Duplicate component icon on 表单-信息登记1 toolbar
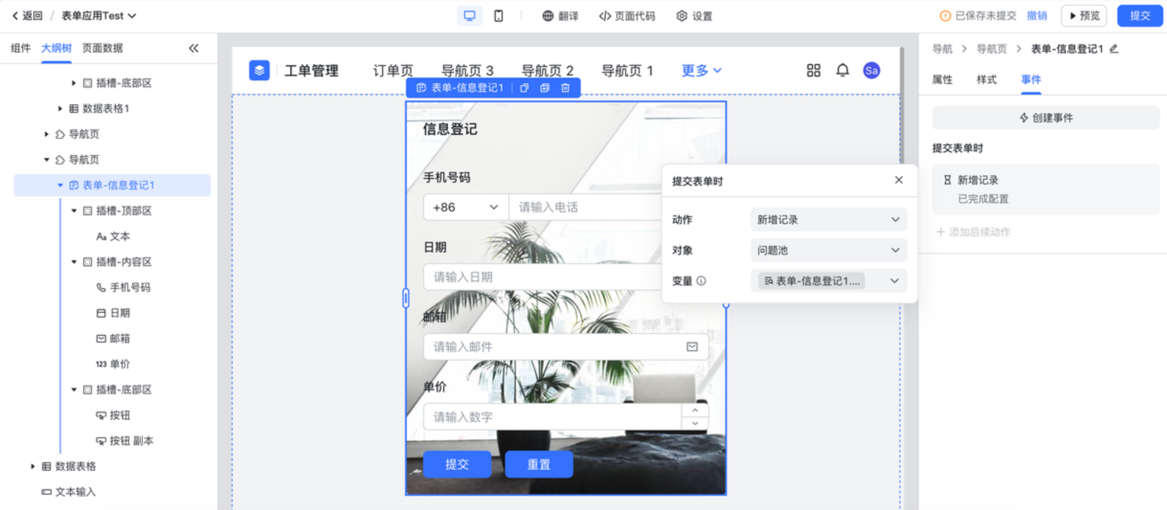The width and height of the screenshot is (1167, 510). tap(545, 88)
